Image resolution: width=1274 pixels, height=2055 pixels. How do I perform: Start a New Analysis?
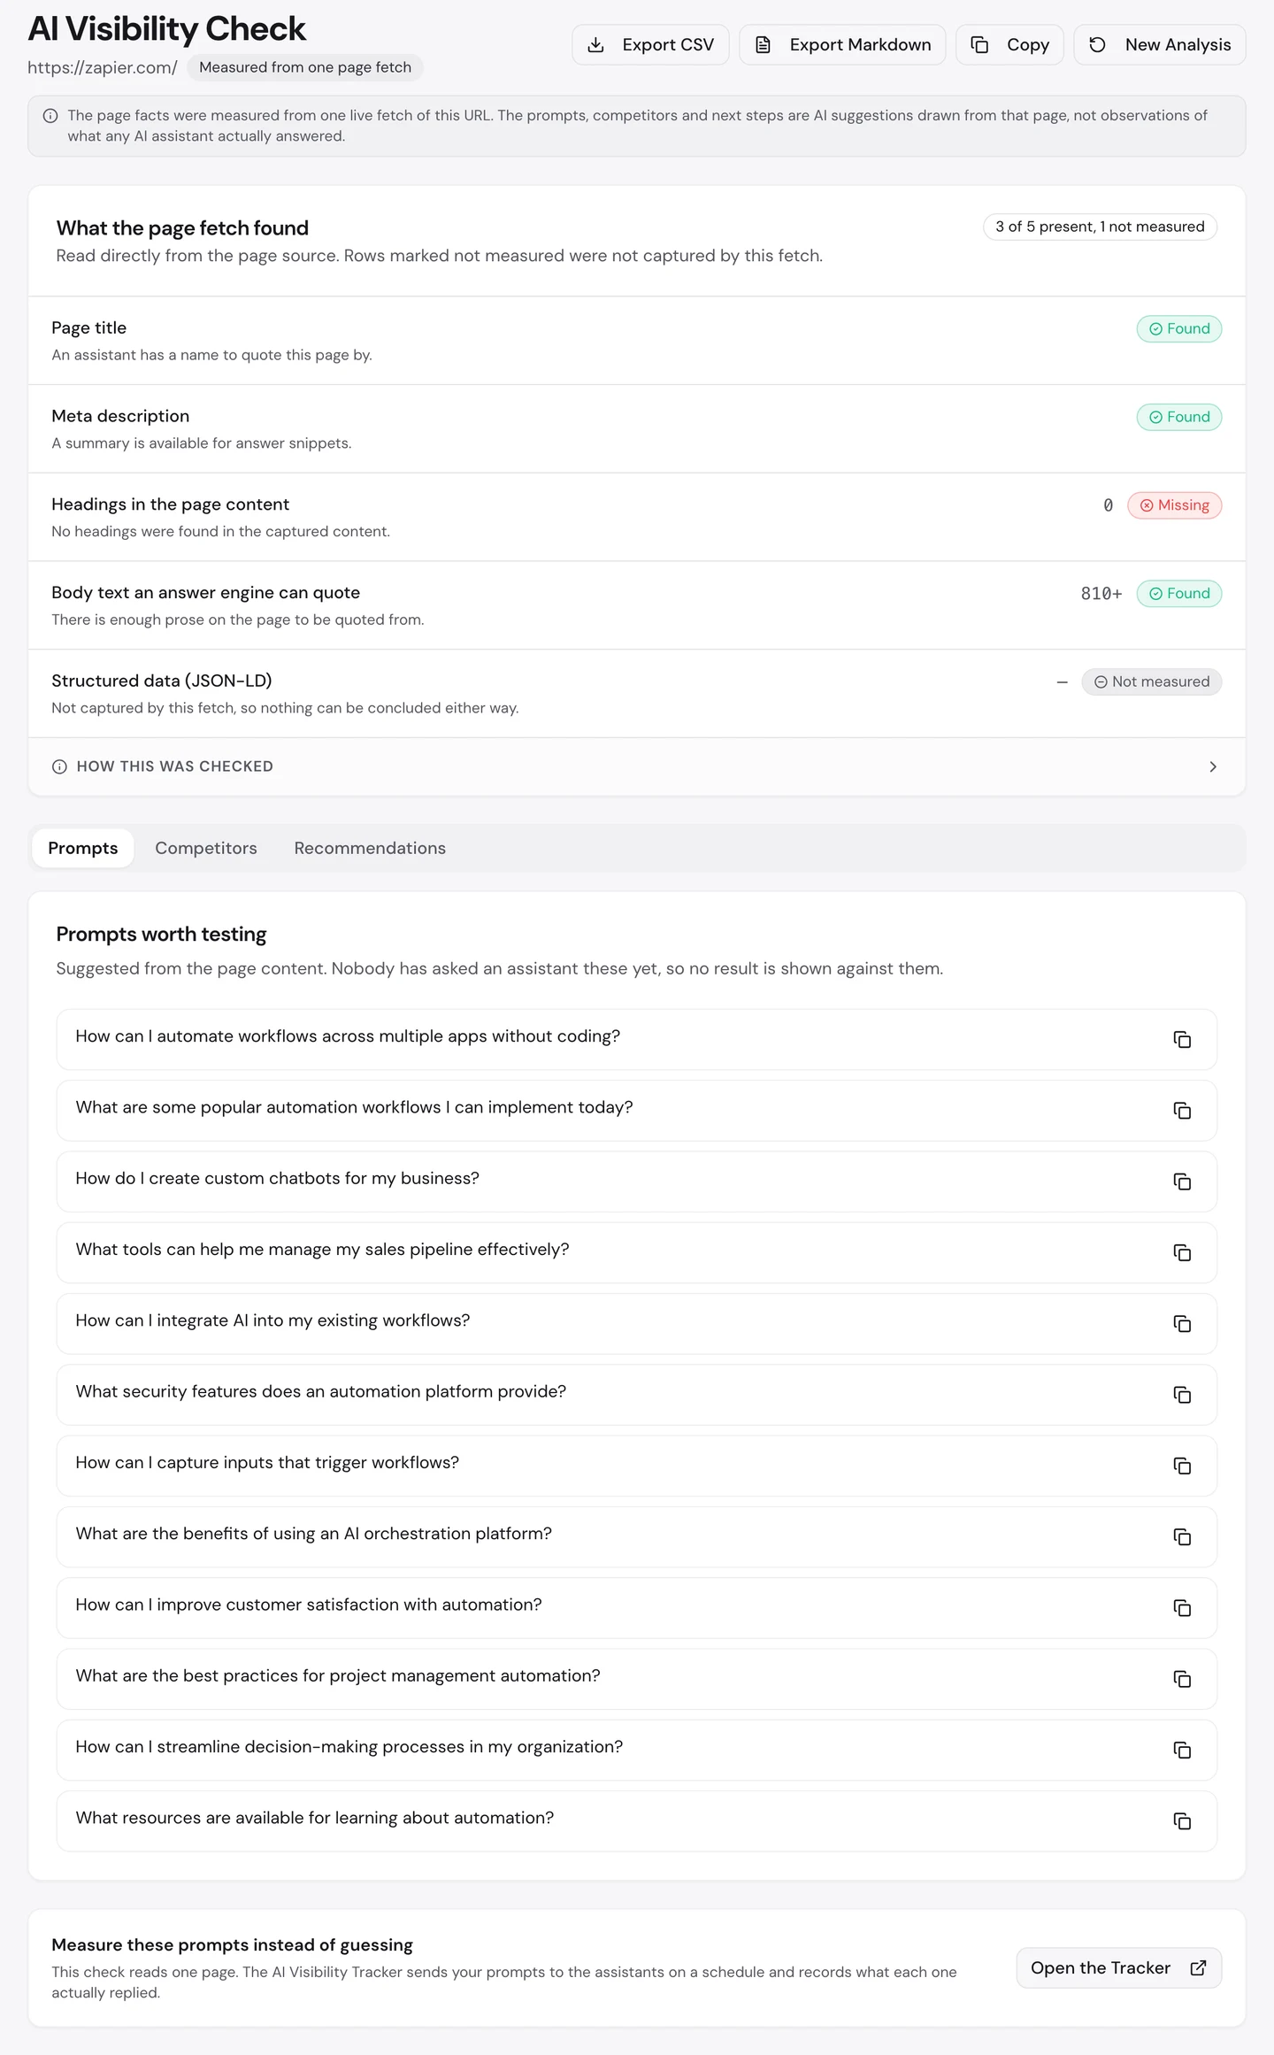(1160, 45)
